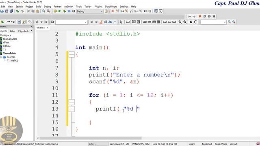Image resolution: width=260 pixels, height=146 pixels.
Task: Close the main.c editor tab
Action: (x=48, y=28)
